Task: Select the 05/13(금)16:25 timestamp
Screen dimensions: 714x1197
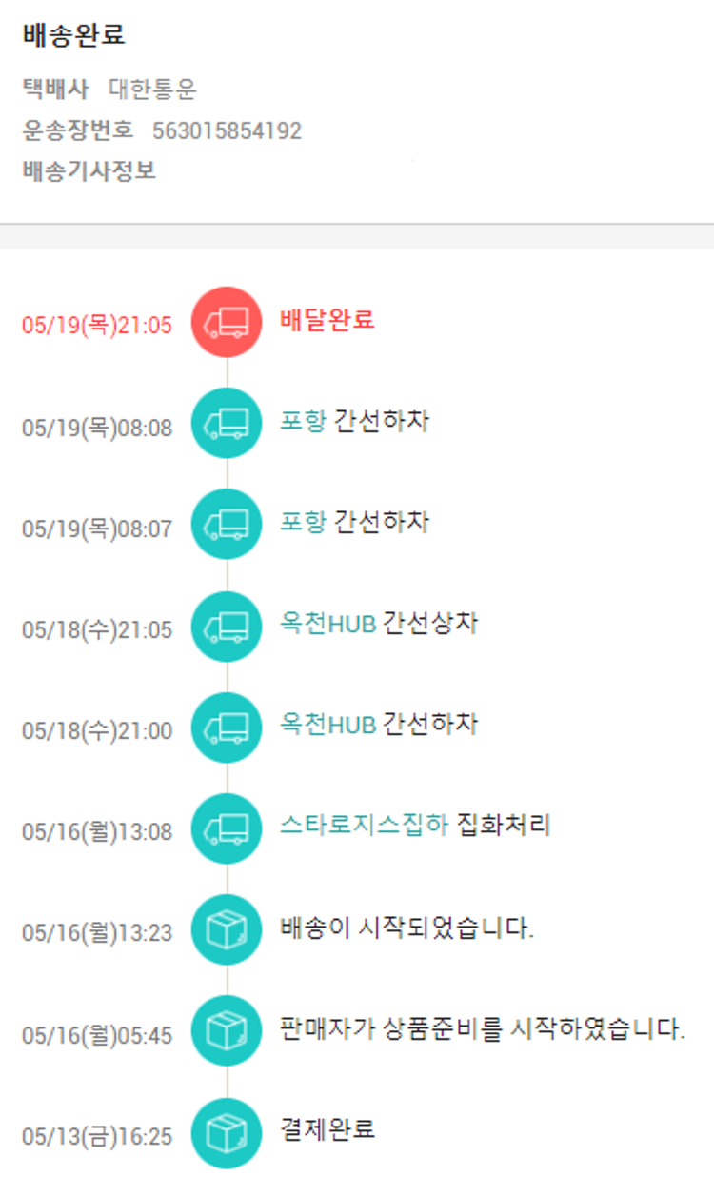Action: [x=97, y=1137]
